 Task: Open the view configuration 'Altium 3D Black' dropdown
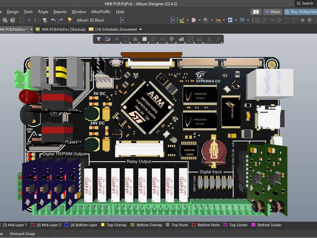tap(122, 20)
